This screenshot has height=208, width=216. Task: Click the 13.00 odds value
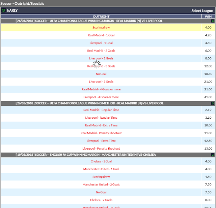[208, 149]
